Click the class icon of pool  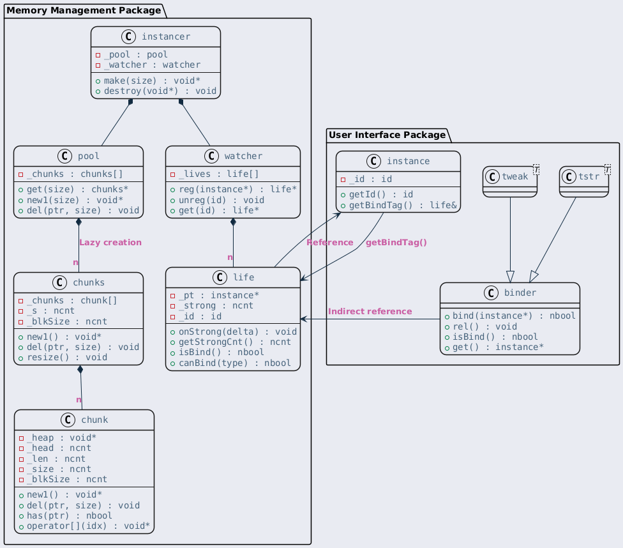(x=64, y=156)
